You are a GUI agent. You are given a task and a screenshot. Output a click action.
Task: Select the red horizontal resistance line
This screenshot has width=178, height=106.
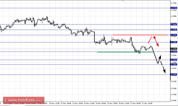point(140,35)
